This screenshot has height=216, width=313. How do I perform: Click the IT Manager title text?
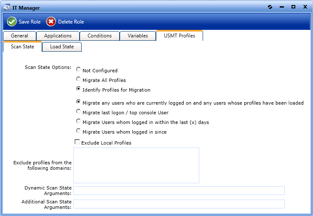(x=26, y=8)
